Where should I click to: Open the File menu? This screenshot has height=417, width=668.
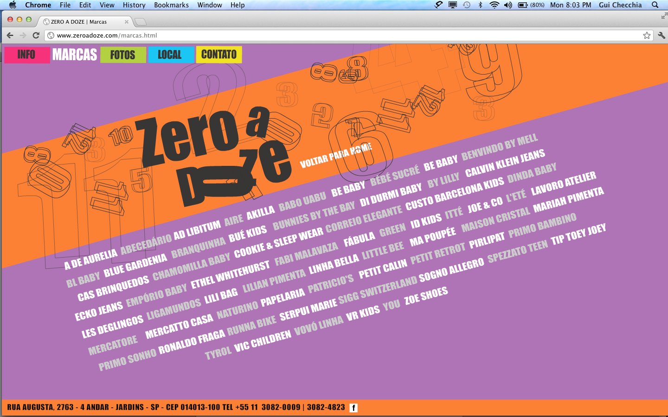click(65, 5)
